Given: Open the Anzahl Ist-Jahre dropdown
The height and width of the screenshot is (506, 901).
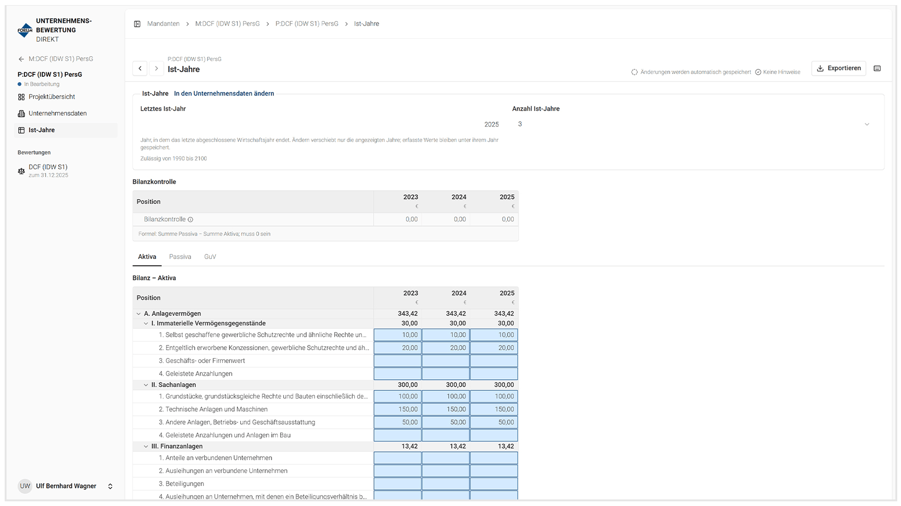Looking at the screenshot, I should (x=694, y=124).
